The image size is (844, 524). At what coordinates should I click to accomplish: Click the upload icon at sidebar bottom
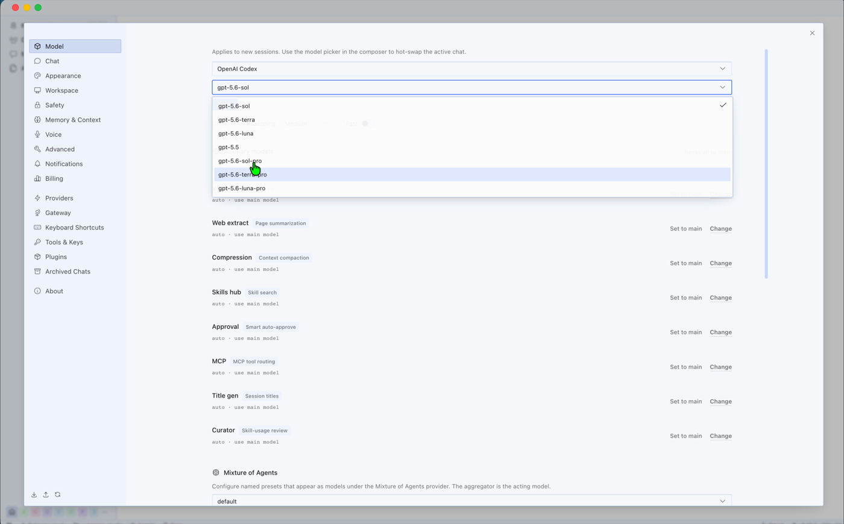(46, 494)
